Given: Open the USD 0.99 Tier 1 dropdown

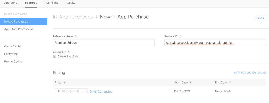Looking at the screenshot, I should (71, 91).
